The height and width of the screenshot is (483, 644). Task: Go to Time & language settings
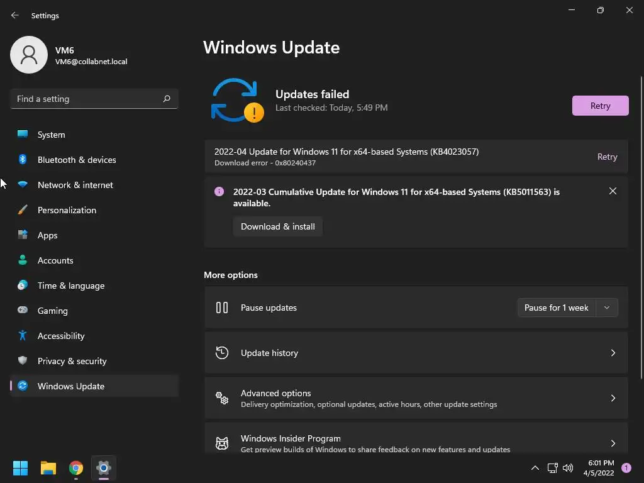click(71, 286)
